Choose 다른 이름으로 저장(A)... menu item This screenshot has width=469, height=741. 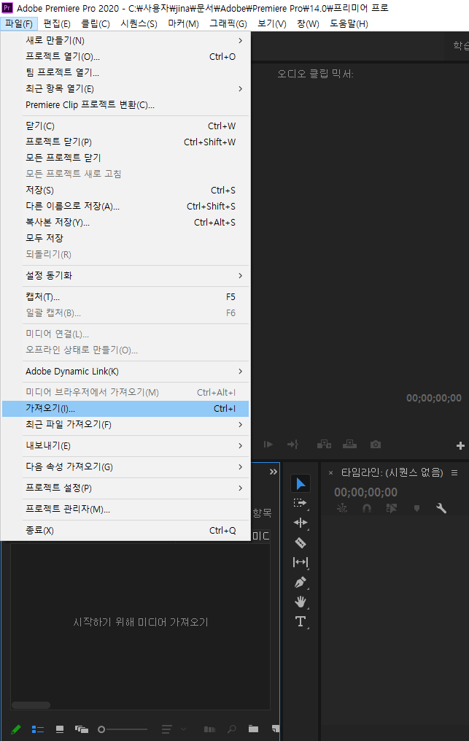click(x=125, y=207)
